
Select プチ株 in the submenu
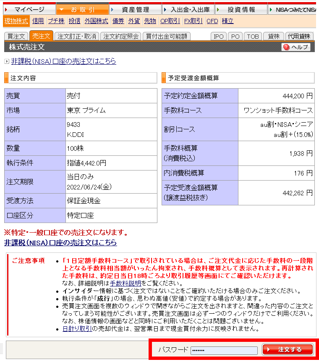56,21
